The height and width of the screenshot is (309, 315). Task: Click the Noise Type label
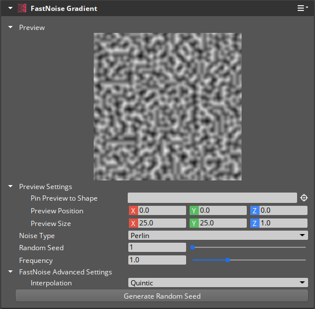pyautogui.click(x=37, y=236)
